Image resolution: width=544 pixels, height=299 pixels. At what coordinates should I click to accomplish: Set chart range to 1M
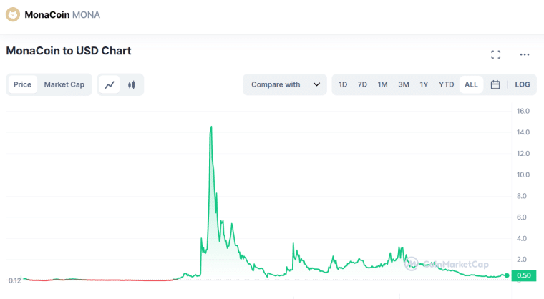coord(383,84)
